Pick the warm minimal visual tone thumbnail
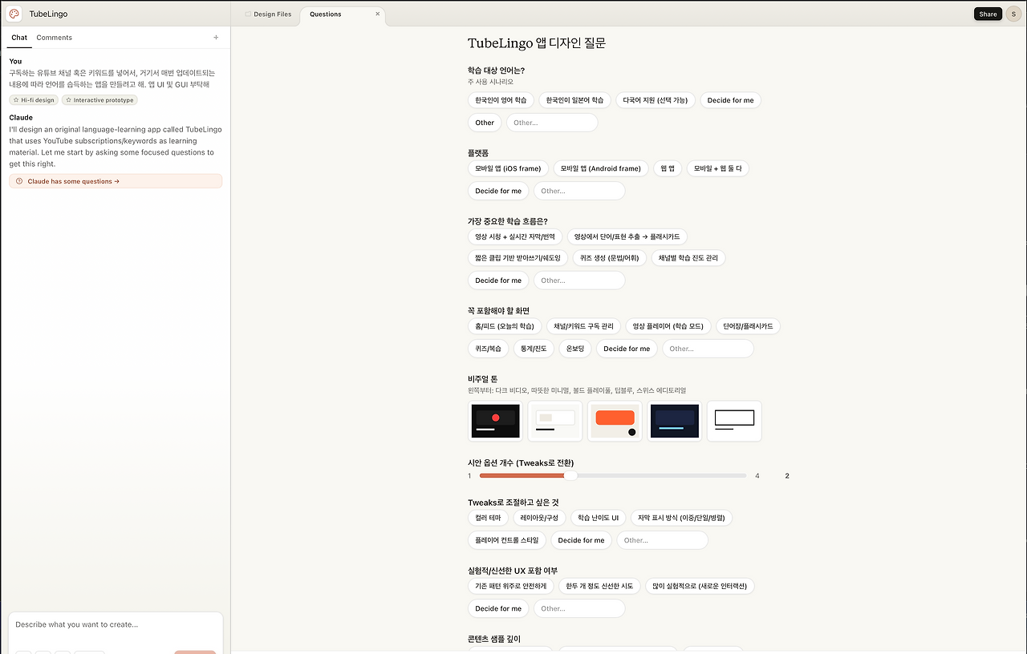 (x=555, y=421)
